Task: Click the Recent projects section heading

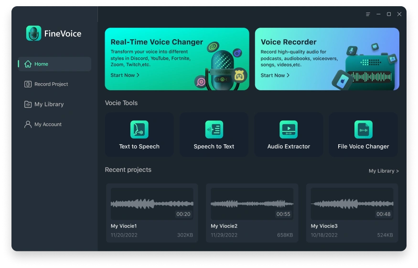Action: tap(128, 170)
